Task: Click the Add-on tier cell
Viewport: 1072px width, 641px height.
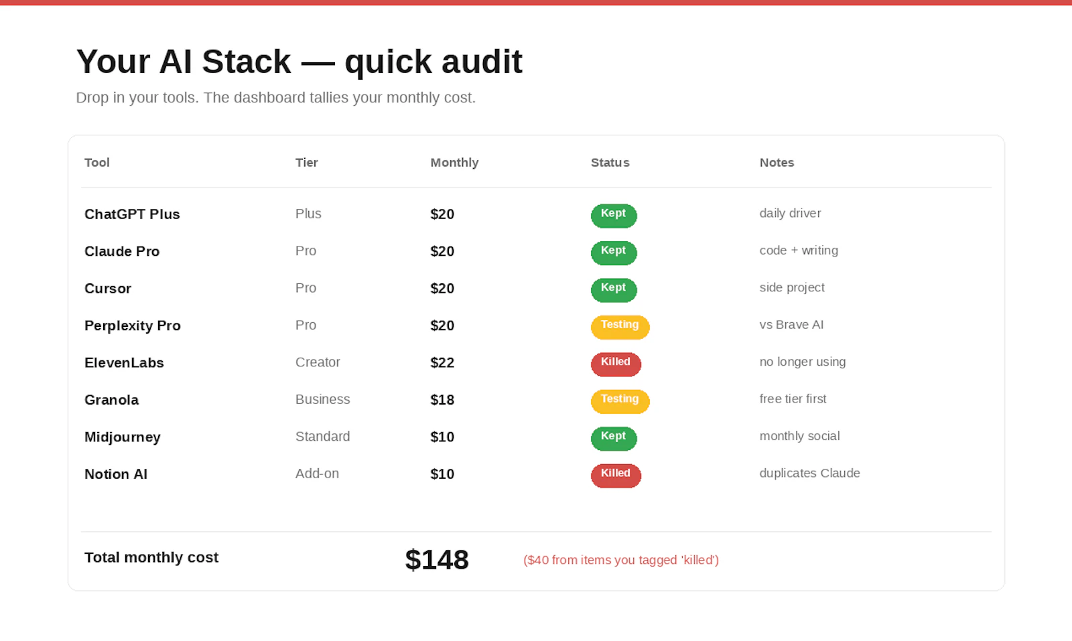Action: click(x=317, y=474)
